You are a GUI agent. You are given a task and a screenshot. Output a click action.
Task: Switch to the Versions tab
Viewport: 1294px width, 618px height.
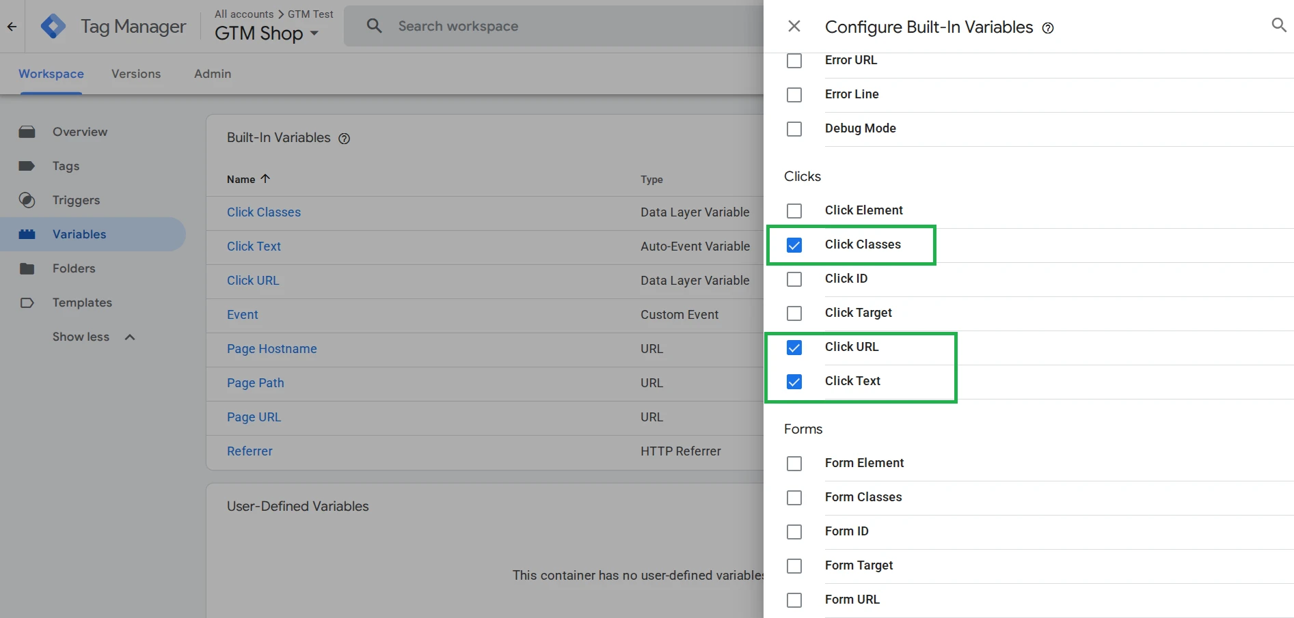pos(136,74)
